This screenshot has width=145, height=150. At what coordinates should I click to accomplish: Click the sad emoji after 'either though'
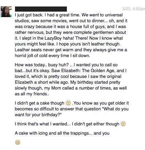123,124
